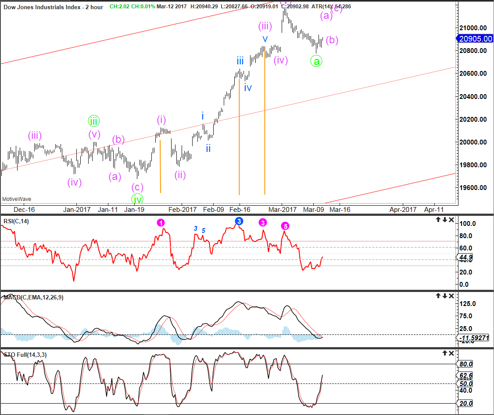
Task: Move the RSI panel up
Action: 438,220
